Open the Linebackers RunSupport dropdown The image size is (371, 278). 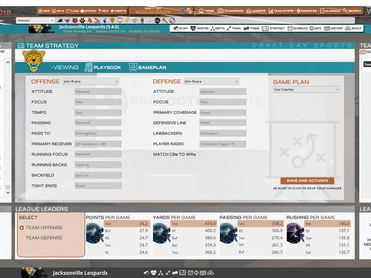[x=223, y=133]
